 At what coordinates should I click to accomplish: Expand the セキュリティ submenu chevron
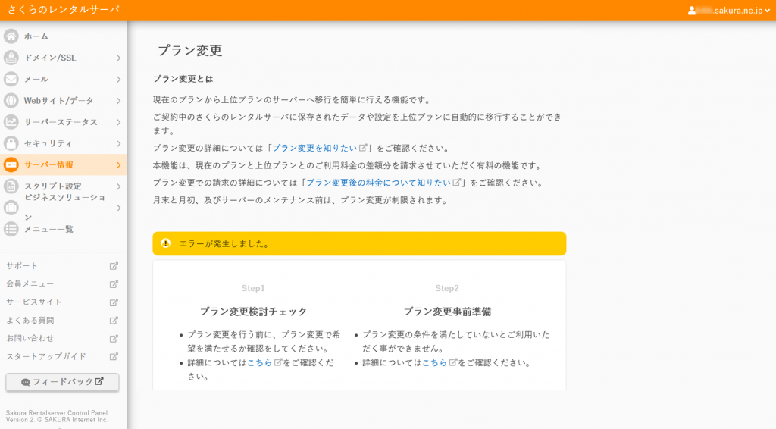click(x=118, y=143)
